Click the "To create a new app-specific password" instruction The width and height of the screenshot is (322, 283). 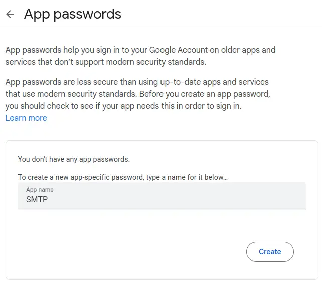point(122,177)
